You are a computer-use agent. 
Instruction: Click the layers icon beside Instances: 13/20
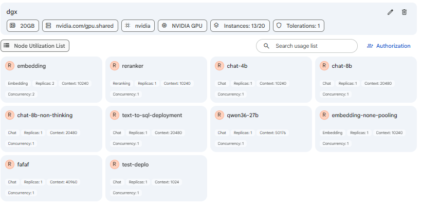click(x=216, y=26)
